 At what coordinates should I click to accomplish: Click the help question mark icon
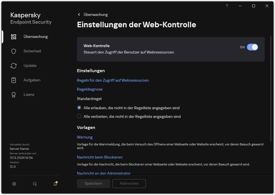[x=227, y=6]
